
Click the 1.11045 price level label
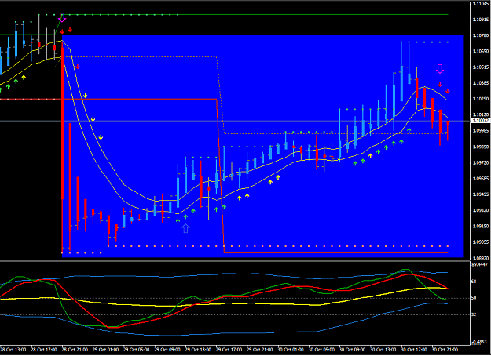(481, 4)
